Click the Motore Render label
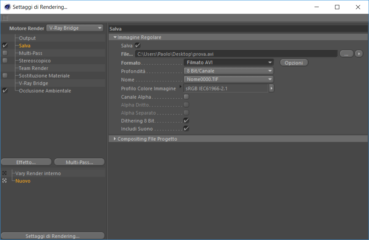The width and height of the screenshot is (369, 240). (x=27, y=28)
